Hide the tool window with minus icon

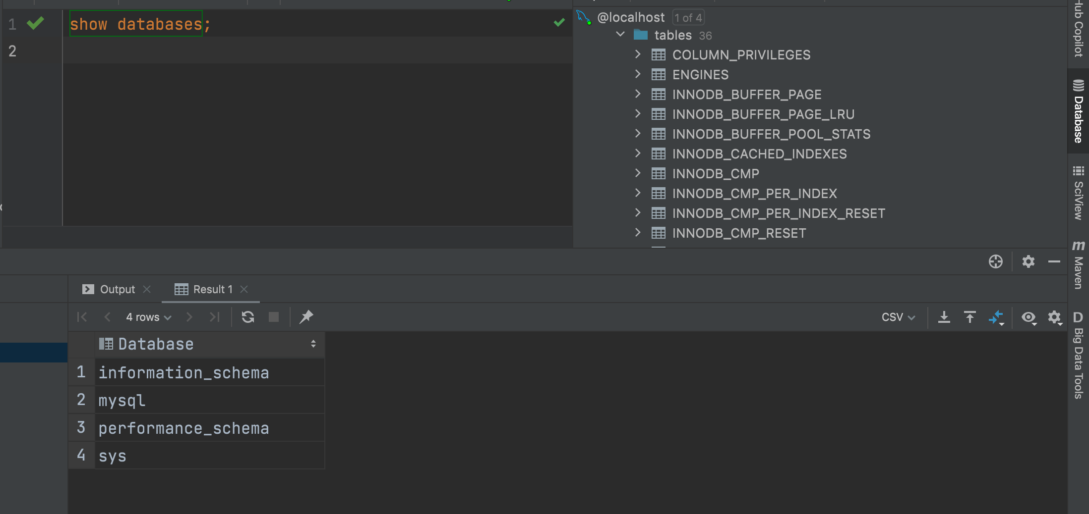point(1054,261)
